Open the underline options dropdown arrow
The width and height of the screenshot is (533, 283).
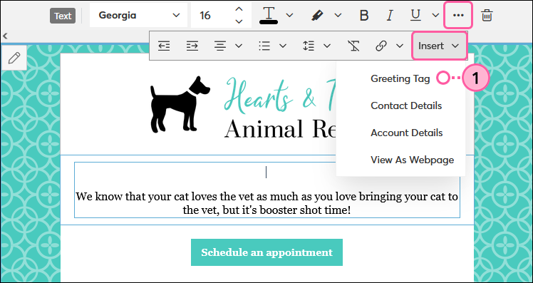pyautogui.click(x=435, y=15)
